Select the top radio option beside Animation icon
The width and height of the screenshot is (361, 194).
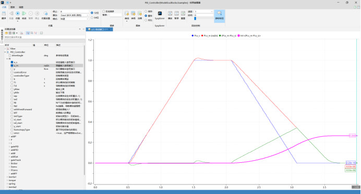coord(146,11)
